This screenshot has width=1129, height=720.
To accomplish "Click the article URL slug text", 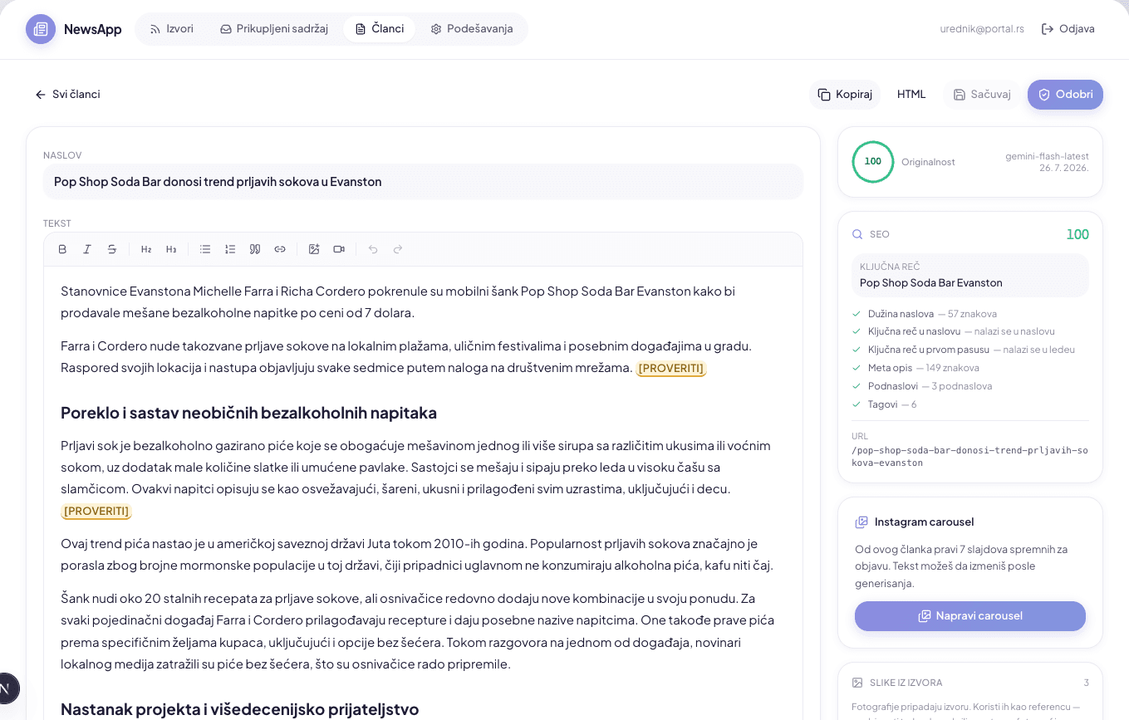I will click(x=969, y=457).
